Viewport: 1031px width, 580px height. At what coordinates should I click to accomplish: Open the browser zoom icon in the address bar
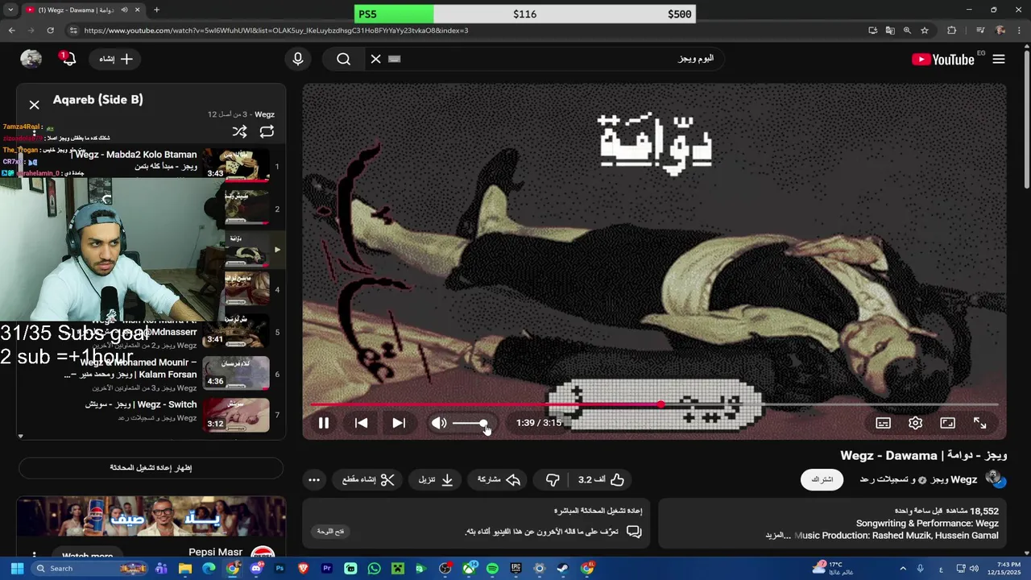(x=907, y=31)
